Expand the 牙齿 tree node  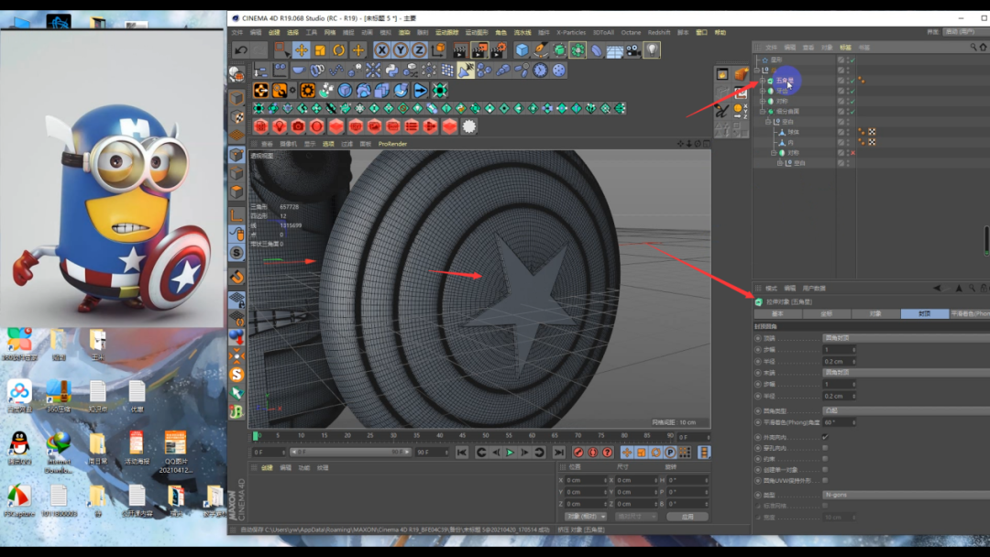pyautogui.click(x=763, y=91)
